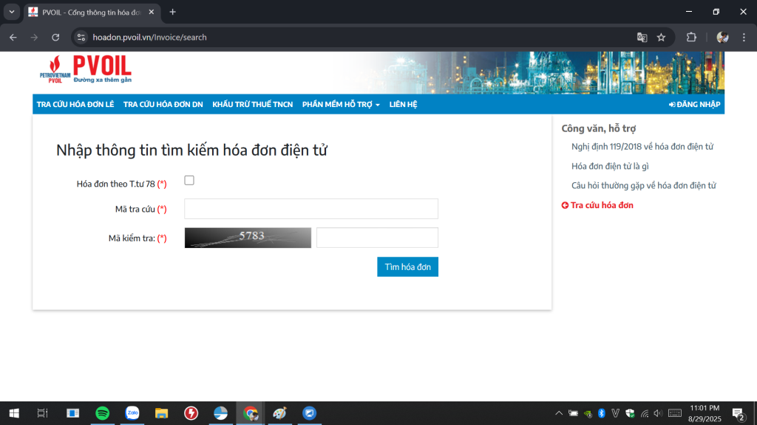
Task: Click the Mã kiểm tra input field
Action: click(378, 238)
